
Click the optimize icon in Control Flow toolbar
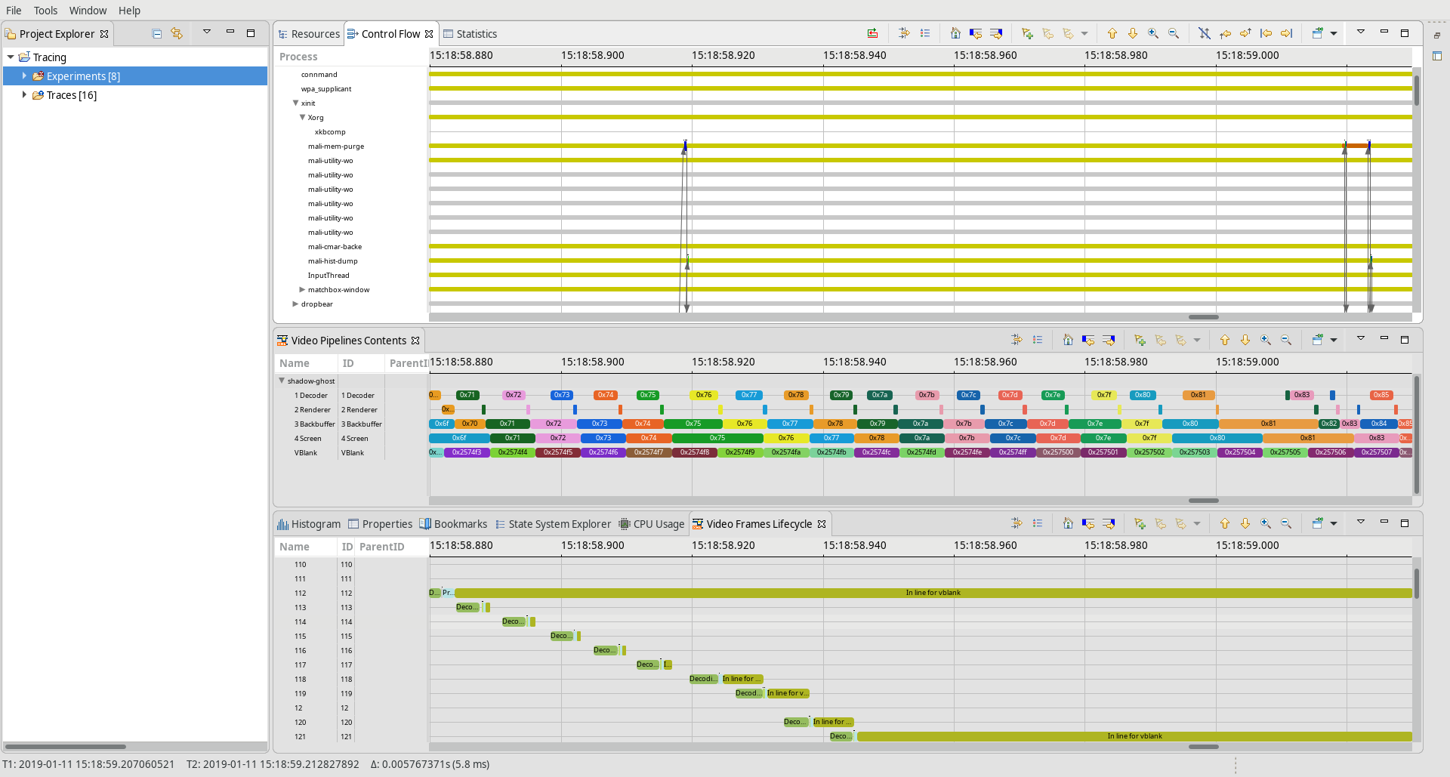[x=872, y=33]
